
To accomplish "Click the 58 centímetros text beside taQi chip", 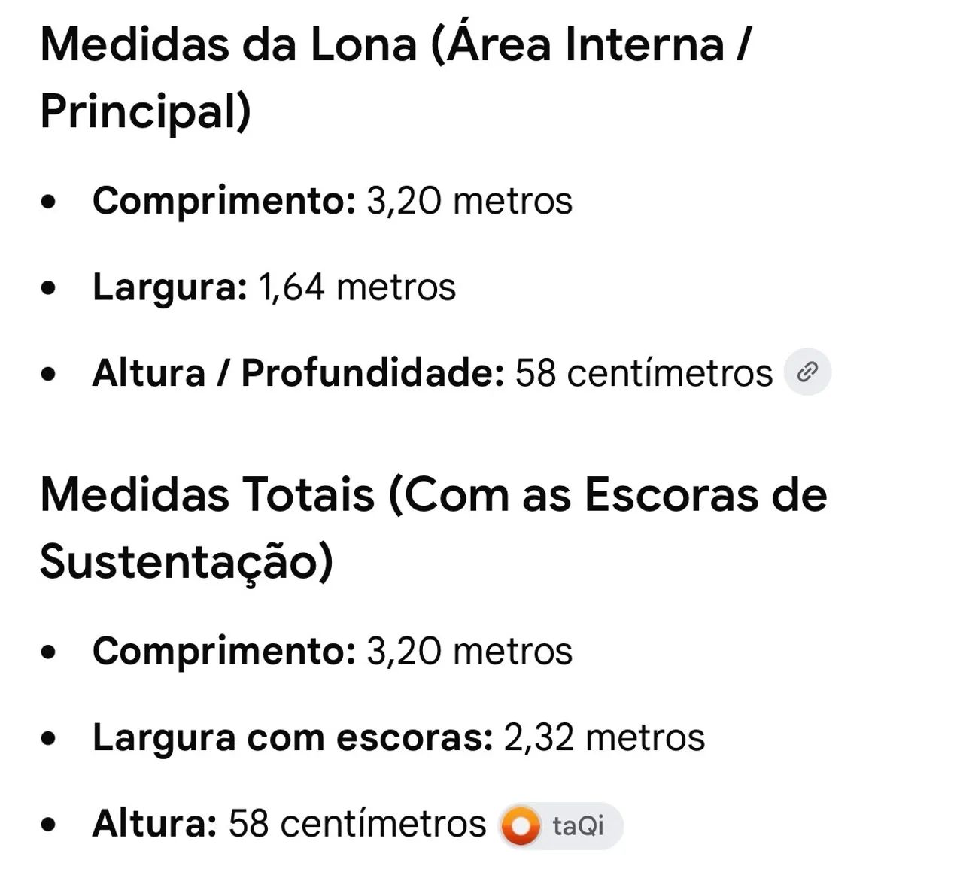I will point(357,823).
